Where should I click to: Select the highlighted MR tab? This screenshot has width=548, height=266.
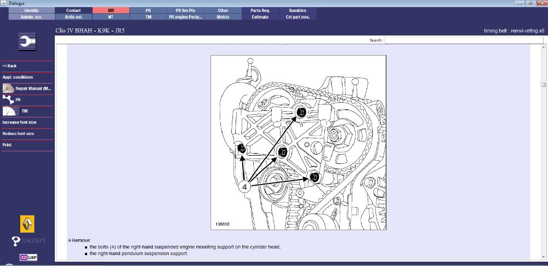click(111, 10)
